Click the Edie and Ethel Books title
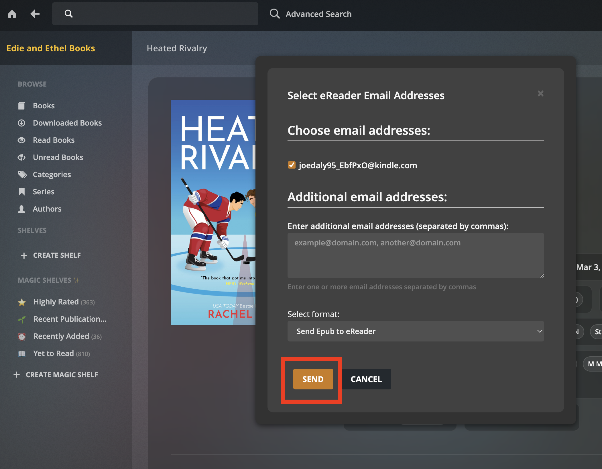Image resolution: width=602 pixels, height=469 pixels. tap(51, 48)
